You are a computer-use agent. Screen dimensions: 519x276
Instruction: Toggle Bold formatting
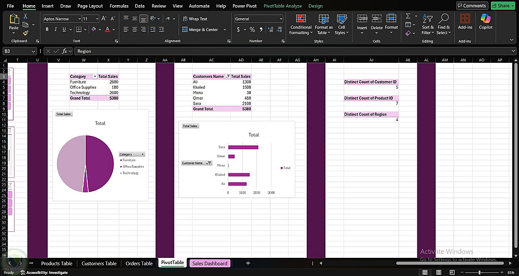(47, 30)
